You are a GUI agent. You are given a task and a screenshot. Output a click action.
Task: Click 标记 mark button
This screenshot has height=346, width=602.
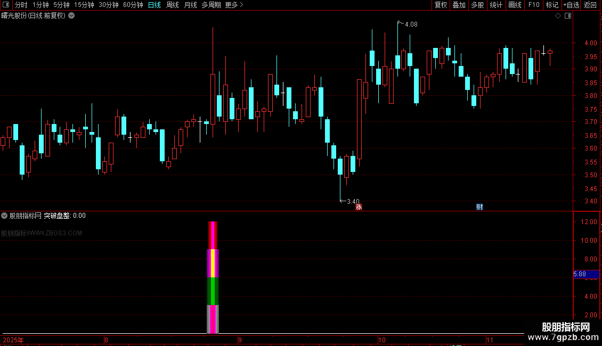tap(552, 5)
